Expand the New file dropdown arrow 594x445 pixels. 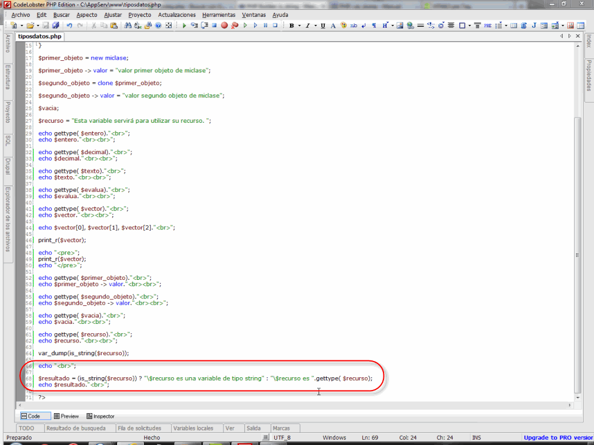pos(22,25)
